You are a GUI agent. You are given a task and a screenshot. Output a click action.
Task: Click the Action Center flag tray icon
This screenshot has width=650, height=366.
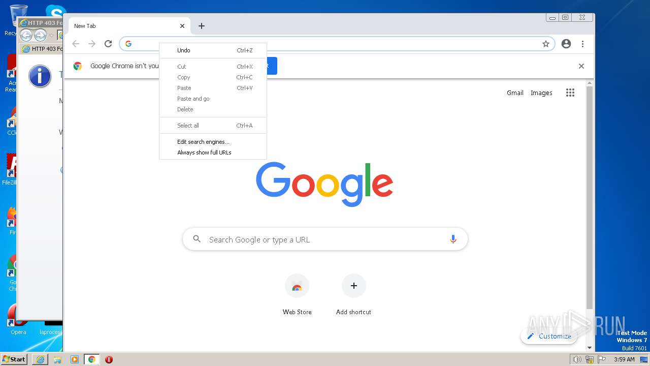[602, 359]
